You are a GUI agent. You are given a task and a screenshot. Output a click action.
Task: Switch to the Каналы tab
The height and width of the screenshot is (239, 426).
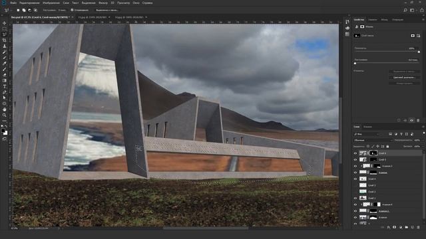click(367, 127)
